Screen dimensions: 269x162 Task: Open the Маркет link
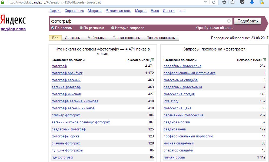141,11
